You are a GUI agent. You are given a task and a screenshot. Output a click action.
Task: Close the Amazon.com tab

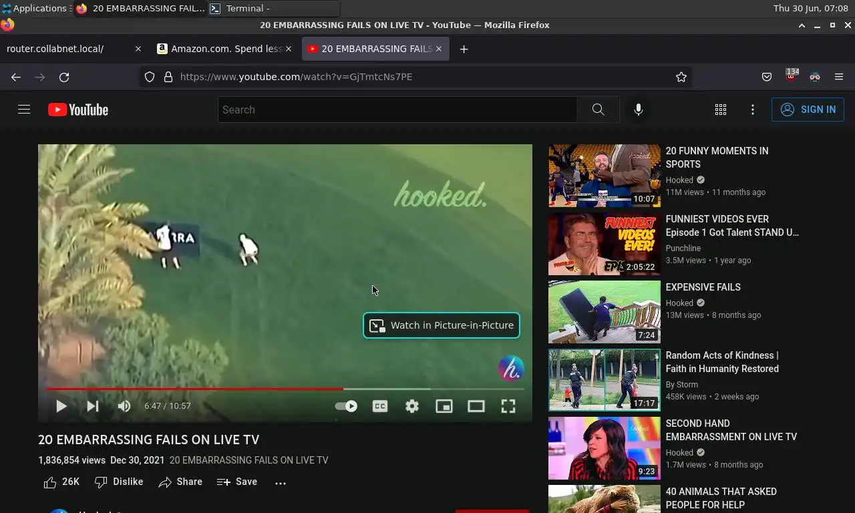pyautogui.click(x=289, y=49)
